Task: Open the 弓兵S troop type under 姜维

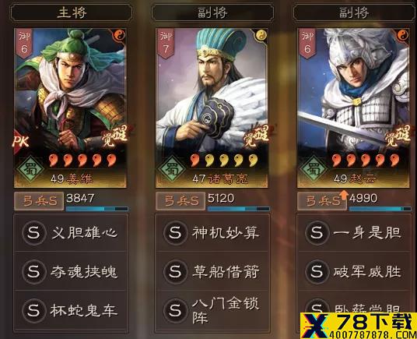Action: click(x=39, y=201)
